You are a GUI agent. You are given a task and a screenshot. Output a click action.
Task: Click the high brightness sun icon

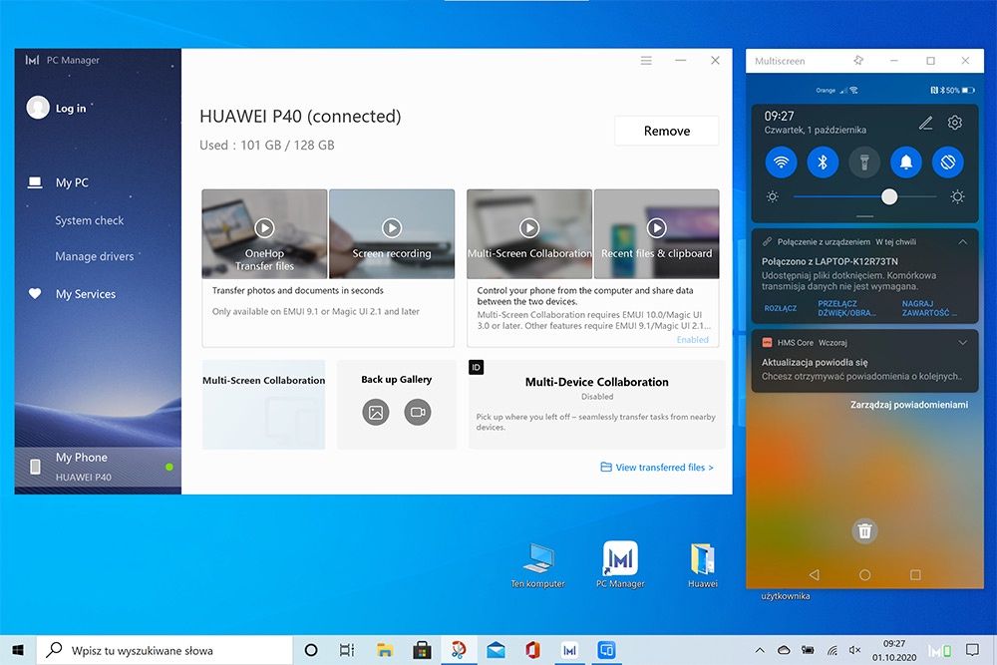(957, 197)
